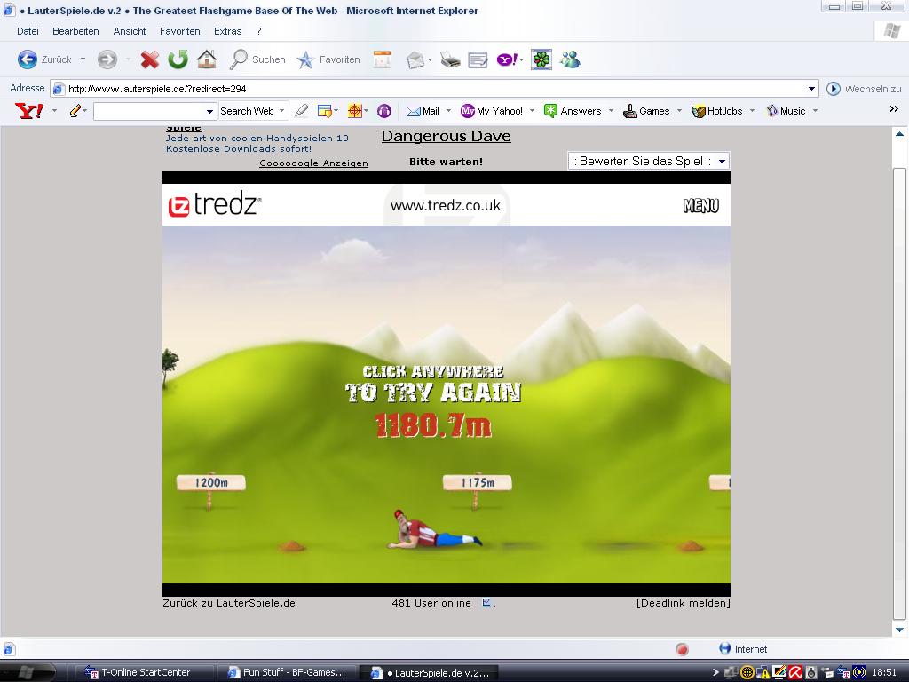Open Yahoo Games from toolbar

[646, 111]
